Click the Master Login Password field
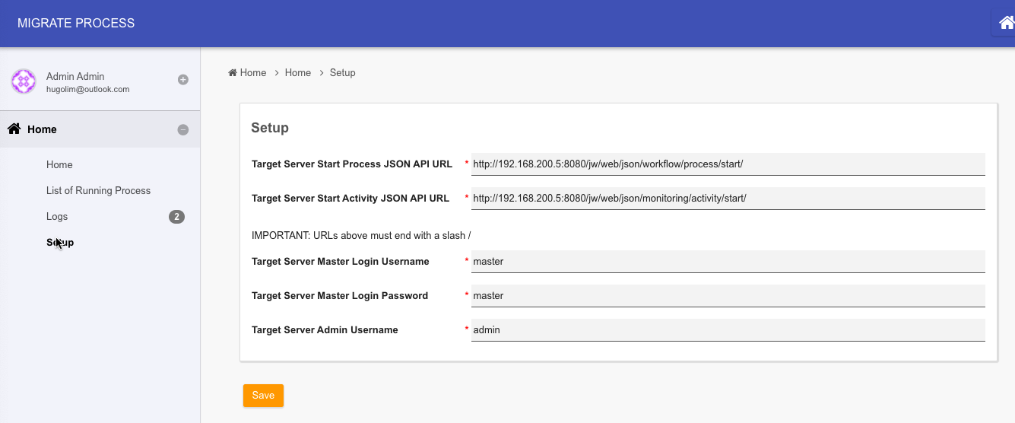The width and height of the screenshot is (1015, 423). [x=728, y=296]
